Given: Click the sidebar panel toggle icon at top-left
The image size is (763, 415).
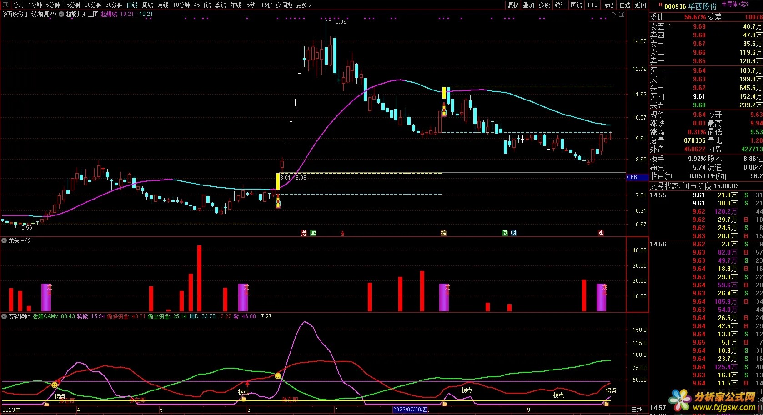Looking at the screenshot, I should coord(5,5).
